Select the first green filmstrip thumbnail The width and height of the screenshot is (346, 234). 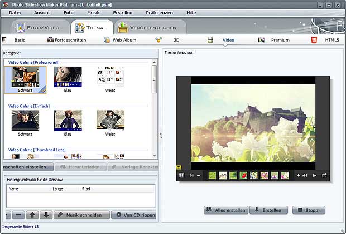[x=212, y=175]
